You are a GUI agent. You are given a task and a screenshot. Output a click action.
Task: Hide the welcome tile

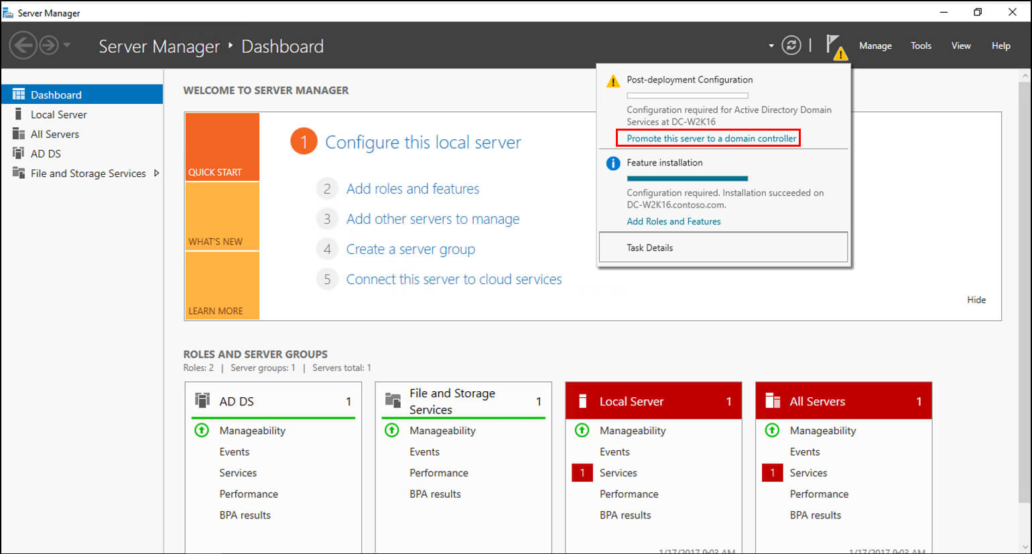coord(976,299)
